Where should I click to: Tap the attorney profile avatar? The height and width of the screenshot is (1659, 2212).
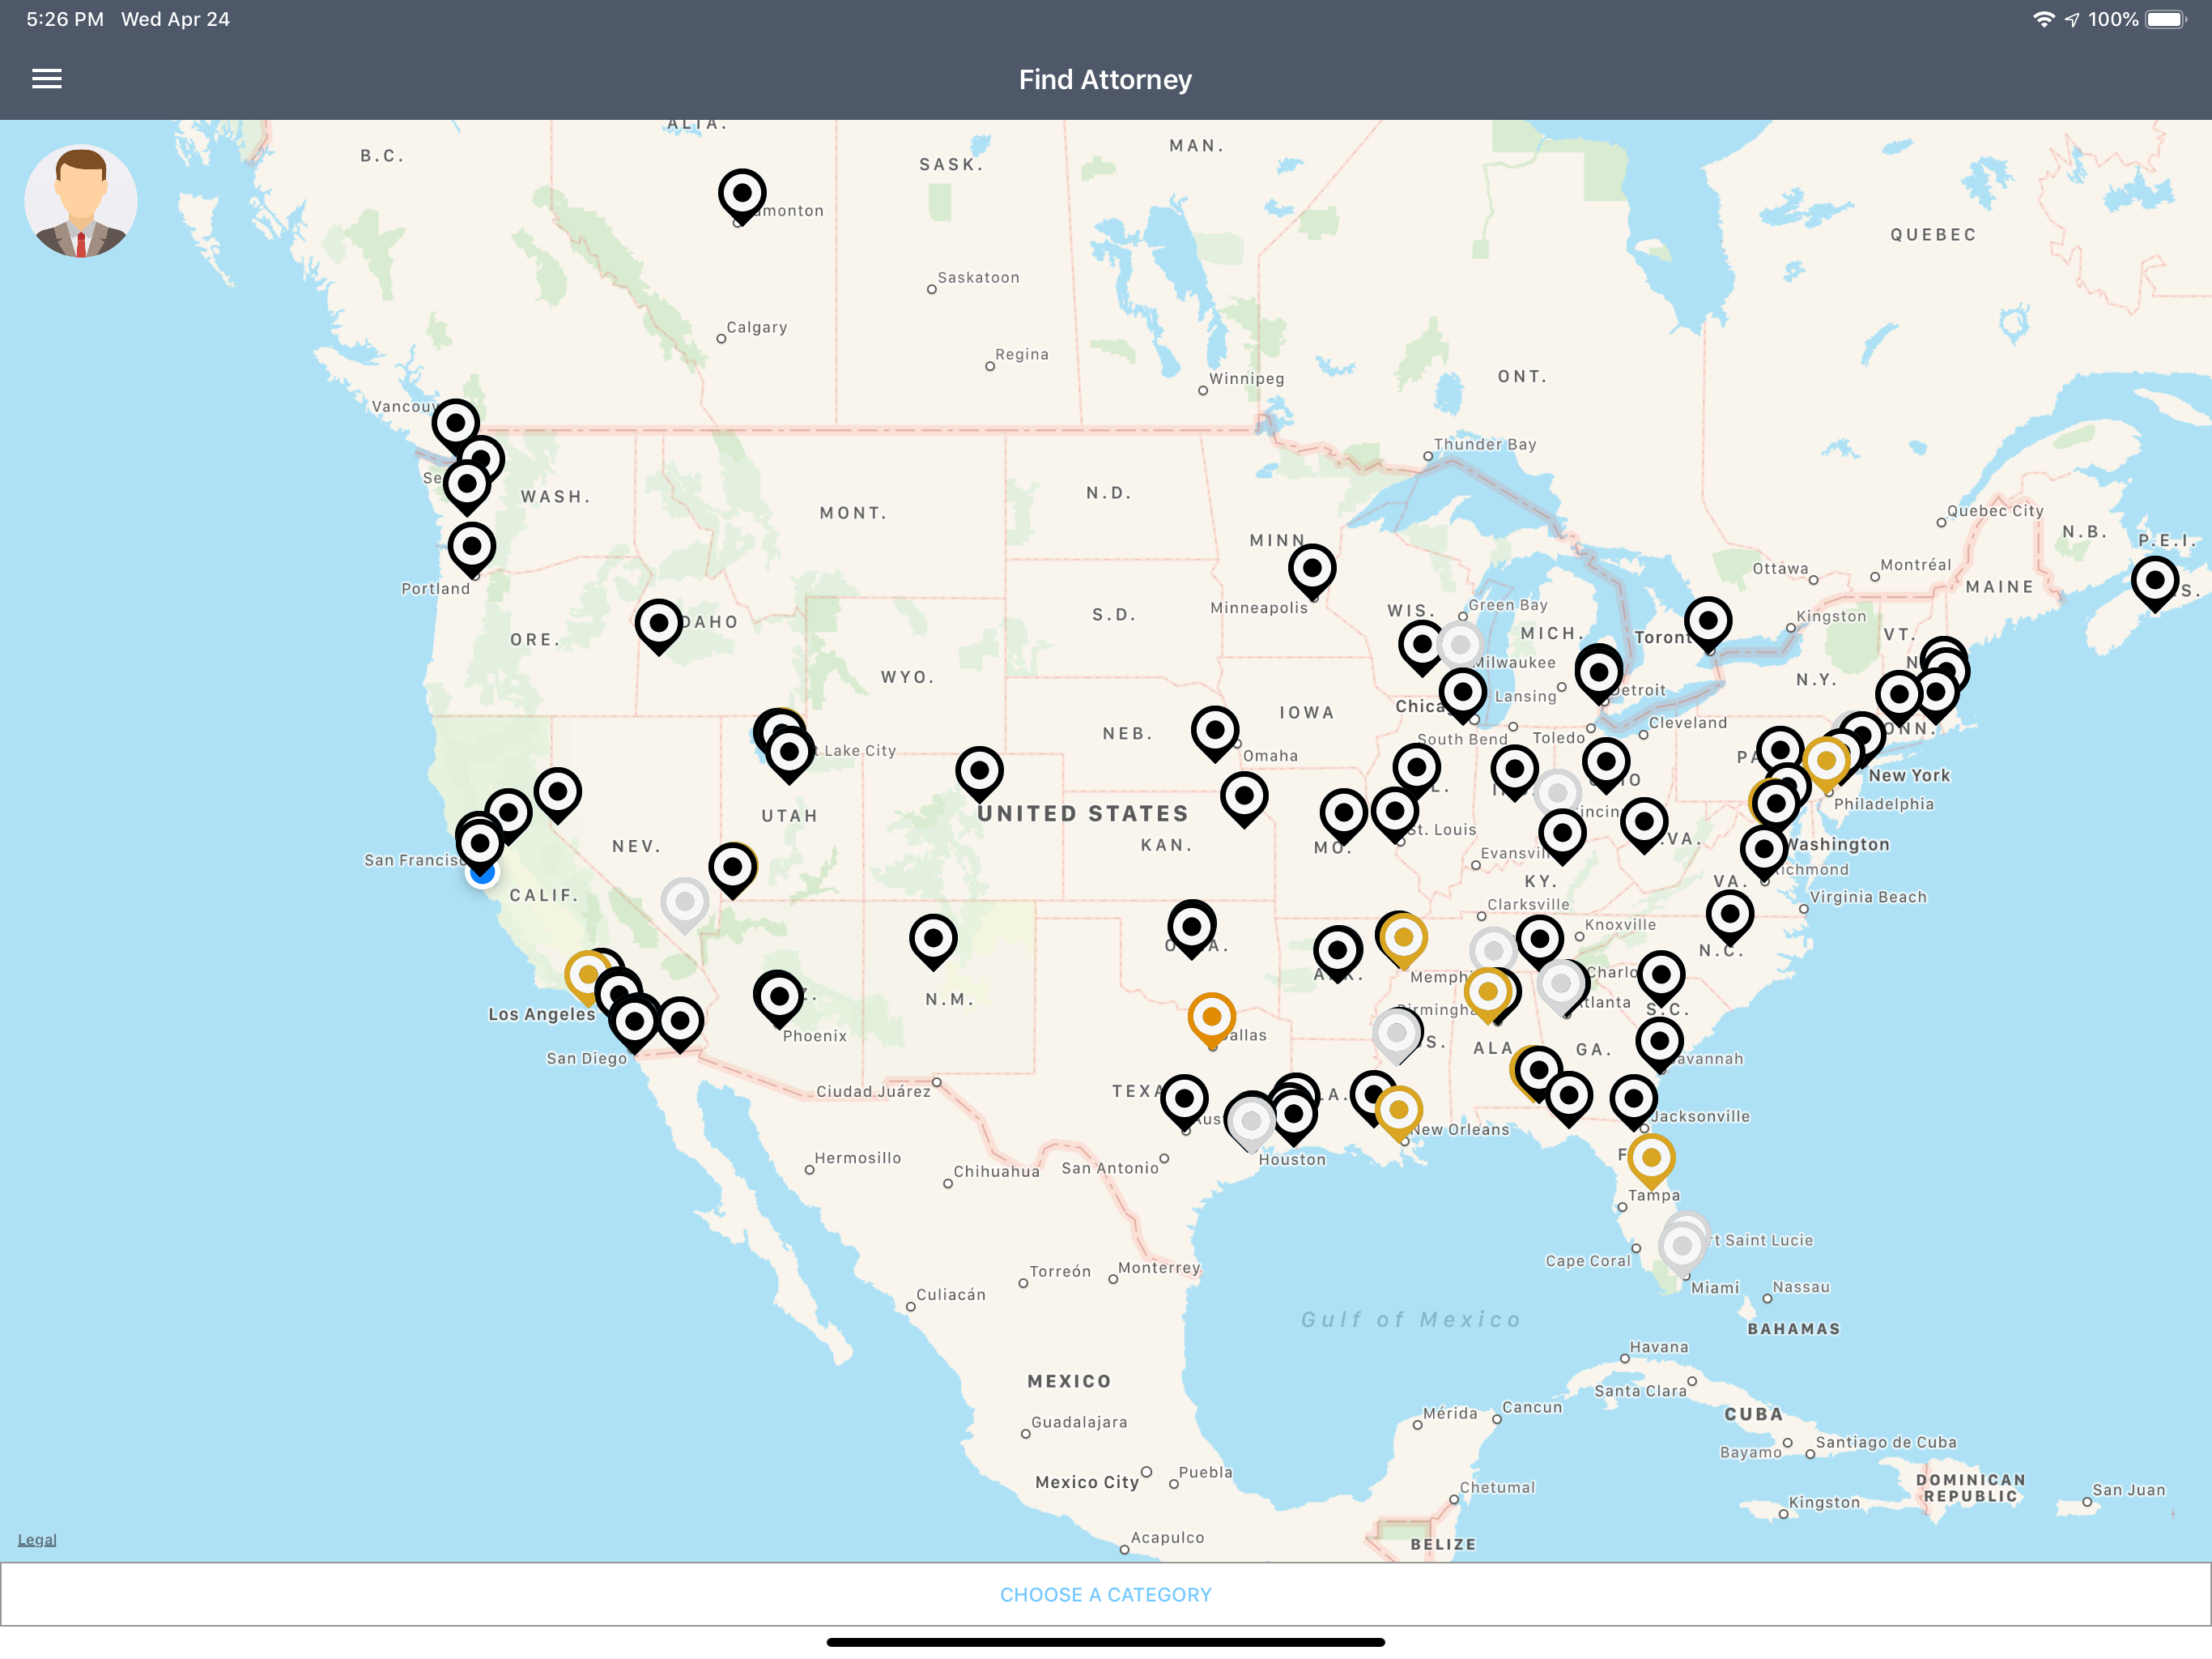click(x=81, y=201)
